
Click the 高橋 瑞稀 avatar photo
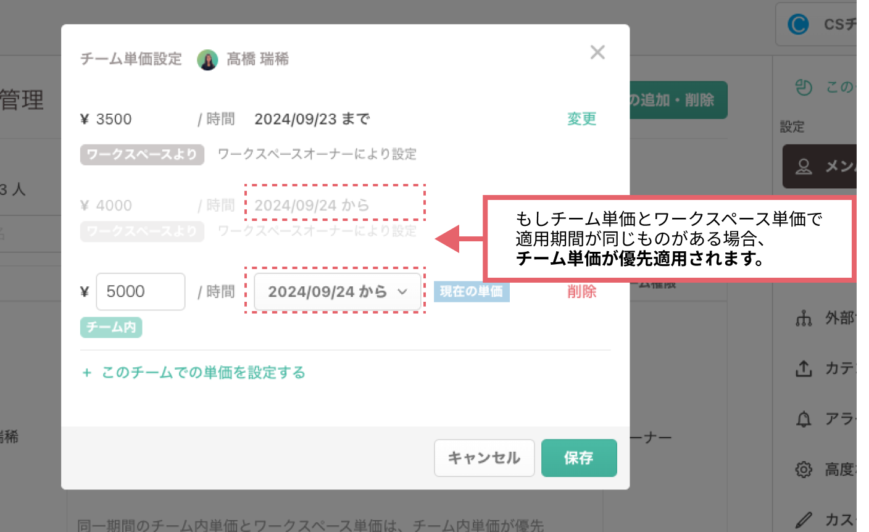[207, 60]
